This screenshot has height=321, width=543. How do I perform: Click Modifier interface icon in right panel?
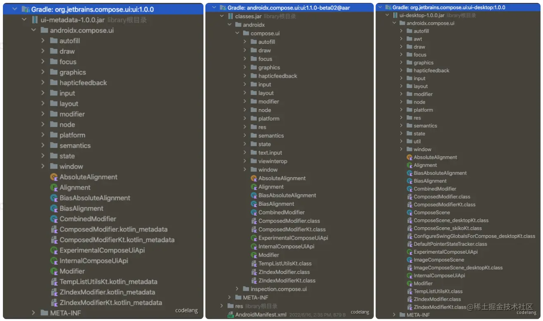409,284
